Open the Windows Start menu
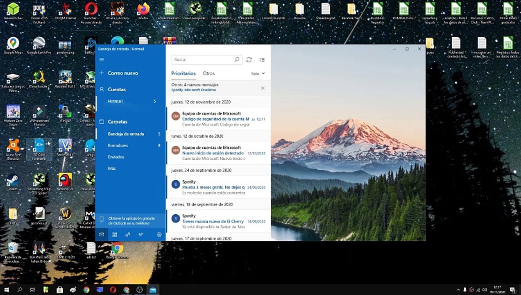This screenshot has width=521, height=295. 7,290
